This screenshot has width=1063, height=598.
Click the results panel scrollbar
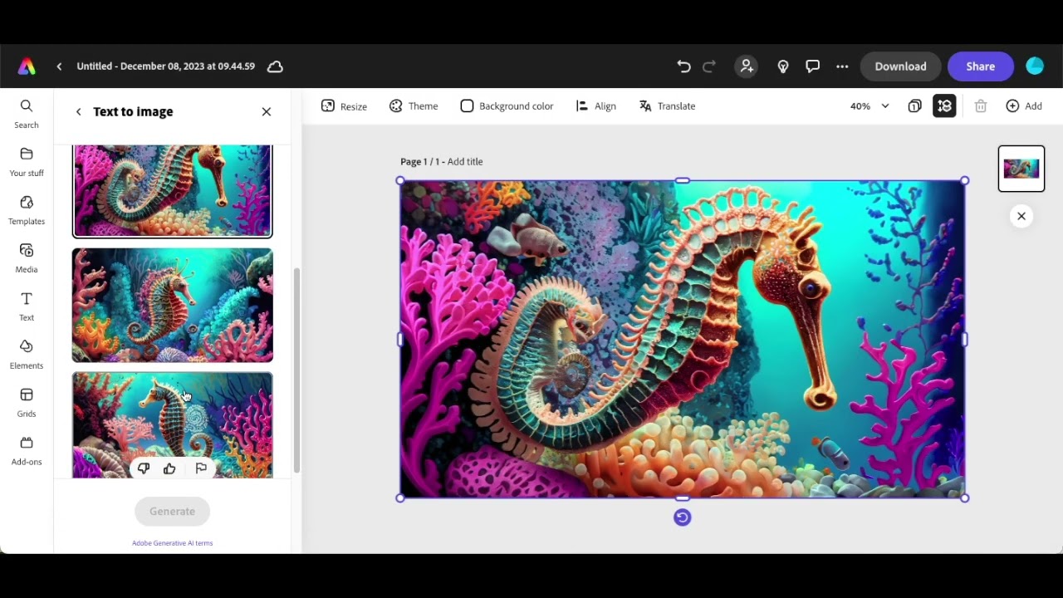296,370
